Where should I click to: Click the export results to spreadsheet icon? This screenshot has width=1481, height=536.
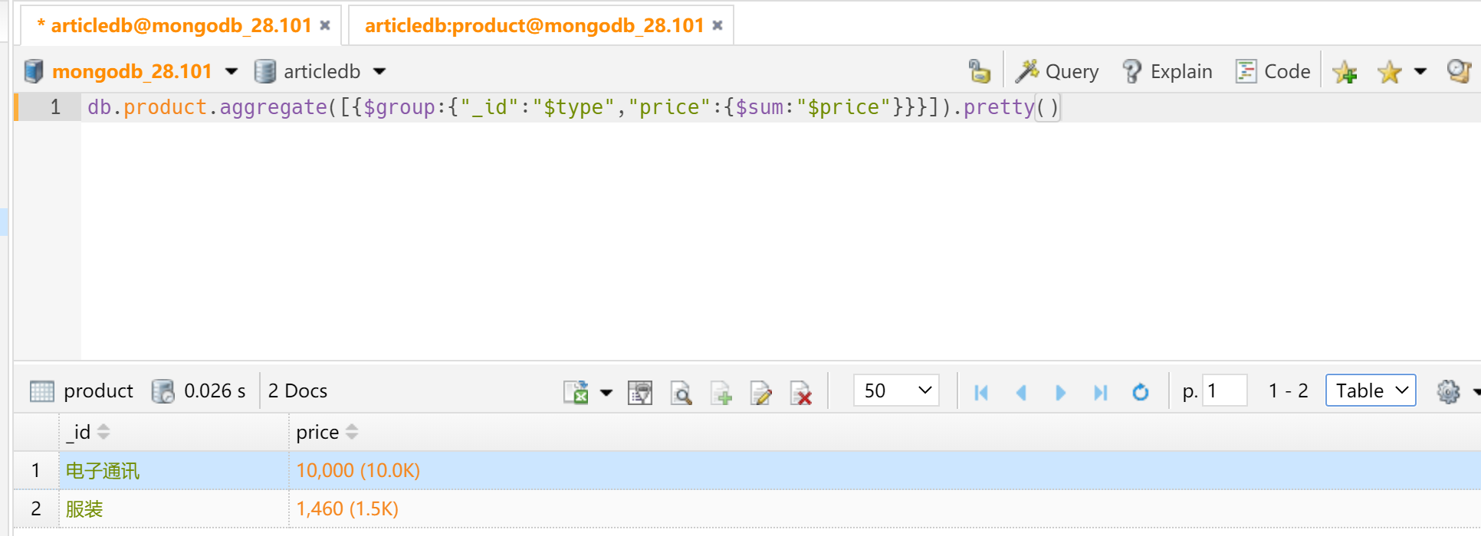[576, 392]
